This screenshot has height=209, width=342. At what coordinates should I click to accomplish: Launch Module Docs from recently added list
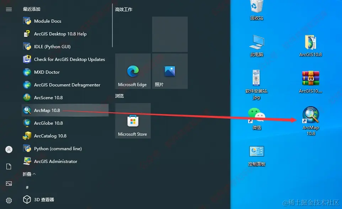click(x=65, y=21)
